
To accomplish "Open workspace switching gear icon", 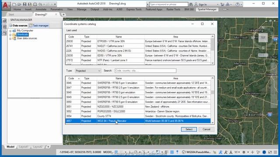I will [244, 152].
